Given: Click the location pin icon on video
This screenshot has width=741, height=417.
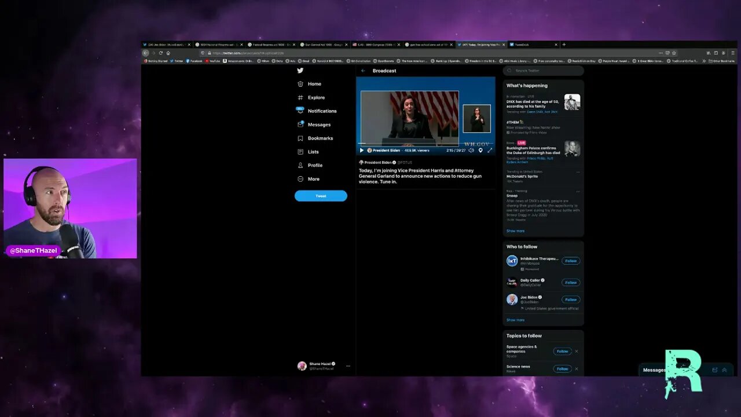Looking at the screenshot, I should coord(480,150).
